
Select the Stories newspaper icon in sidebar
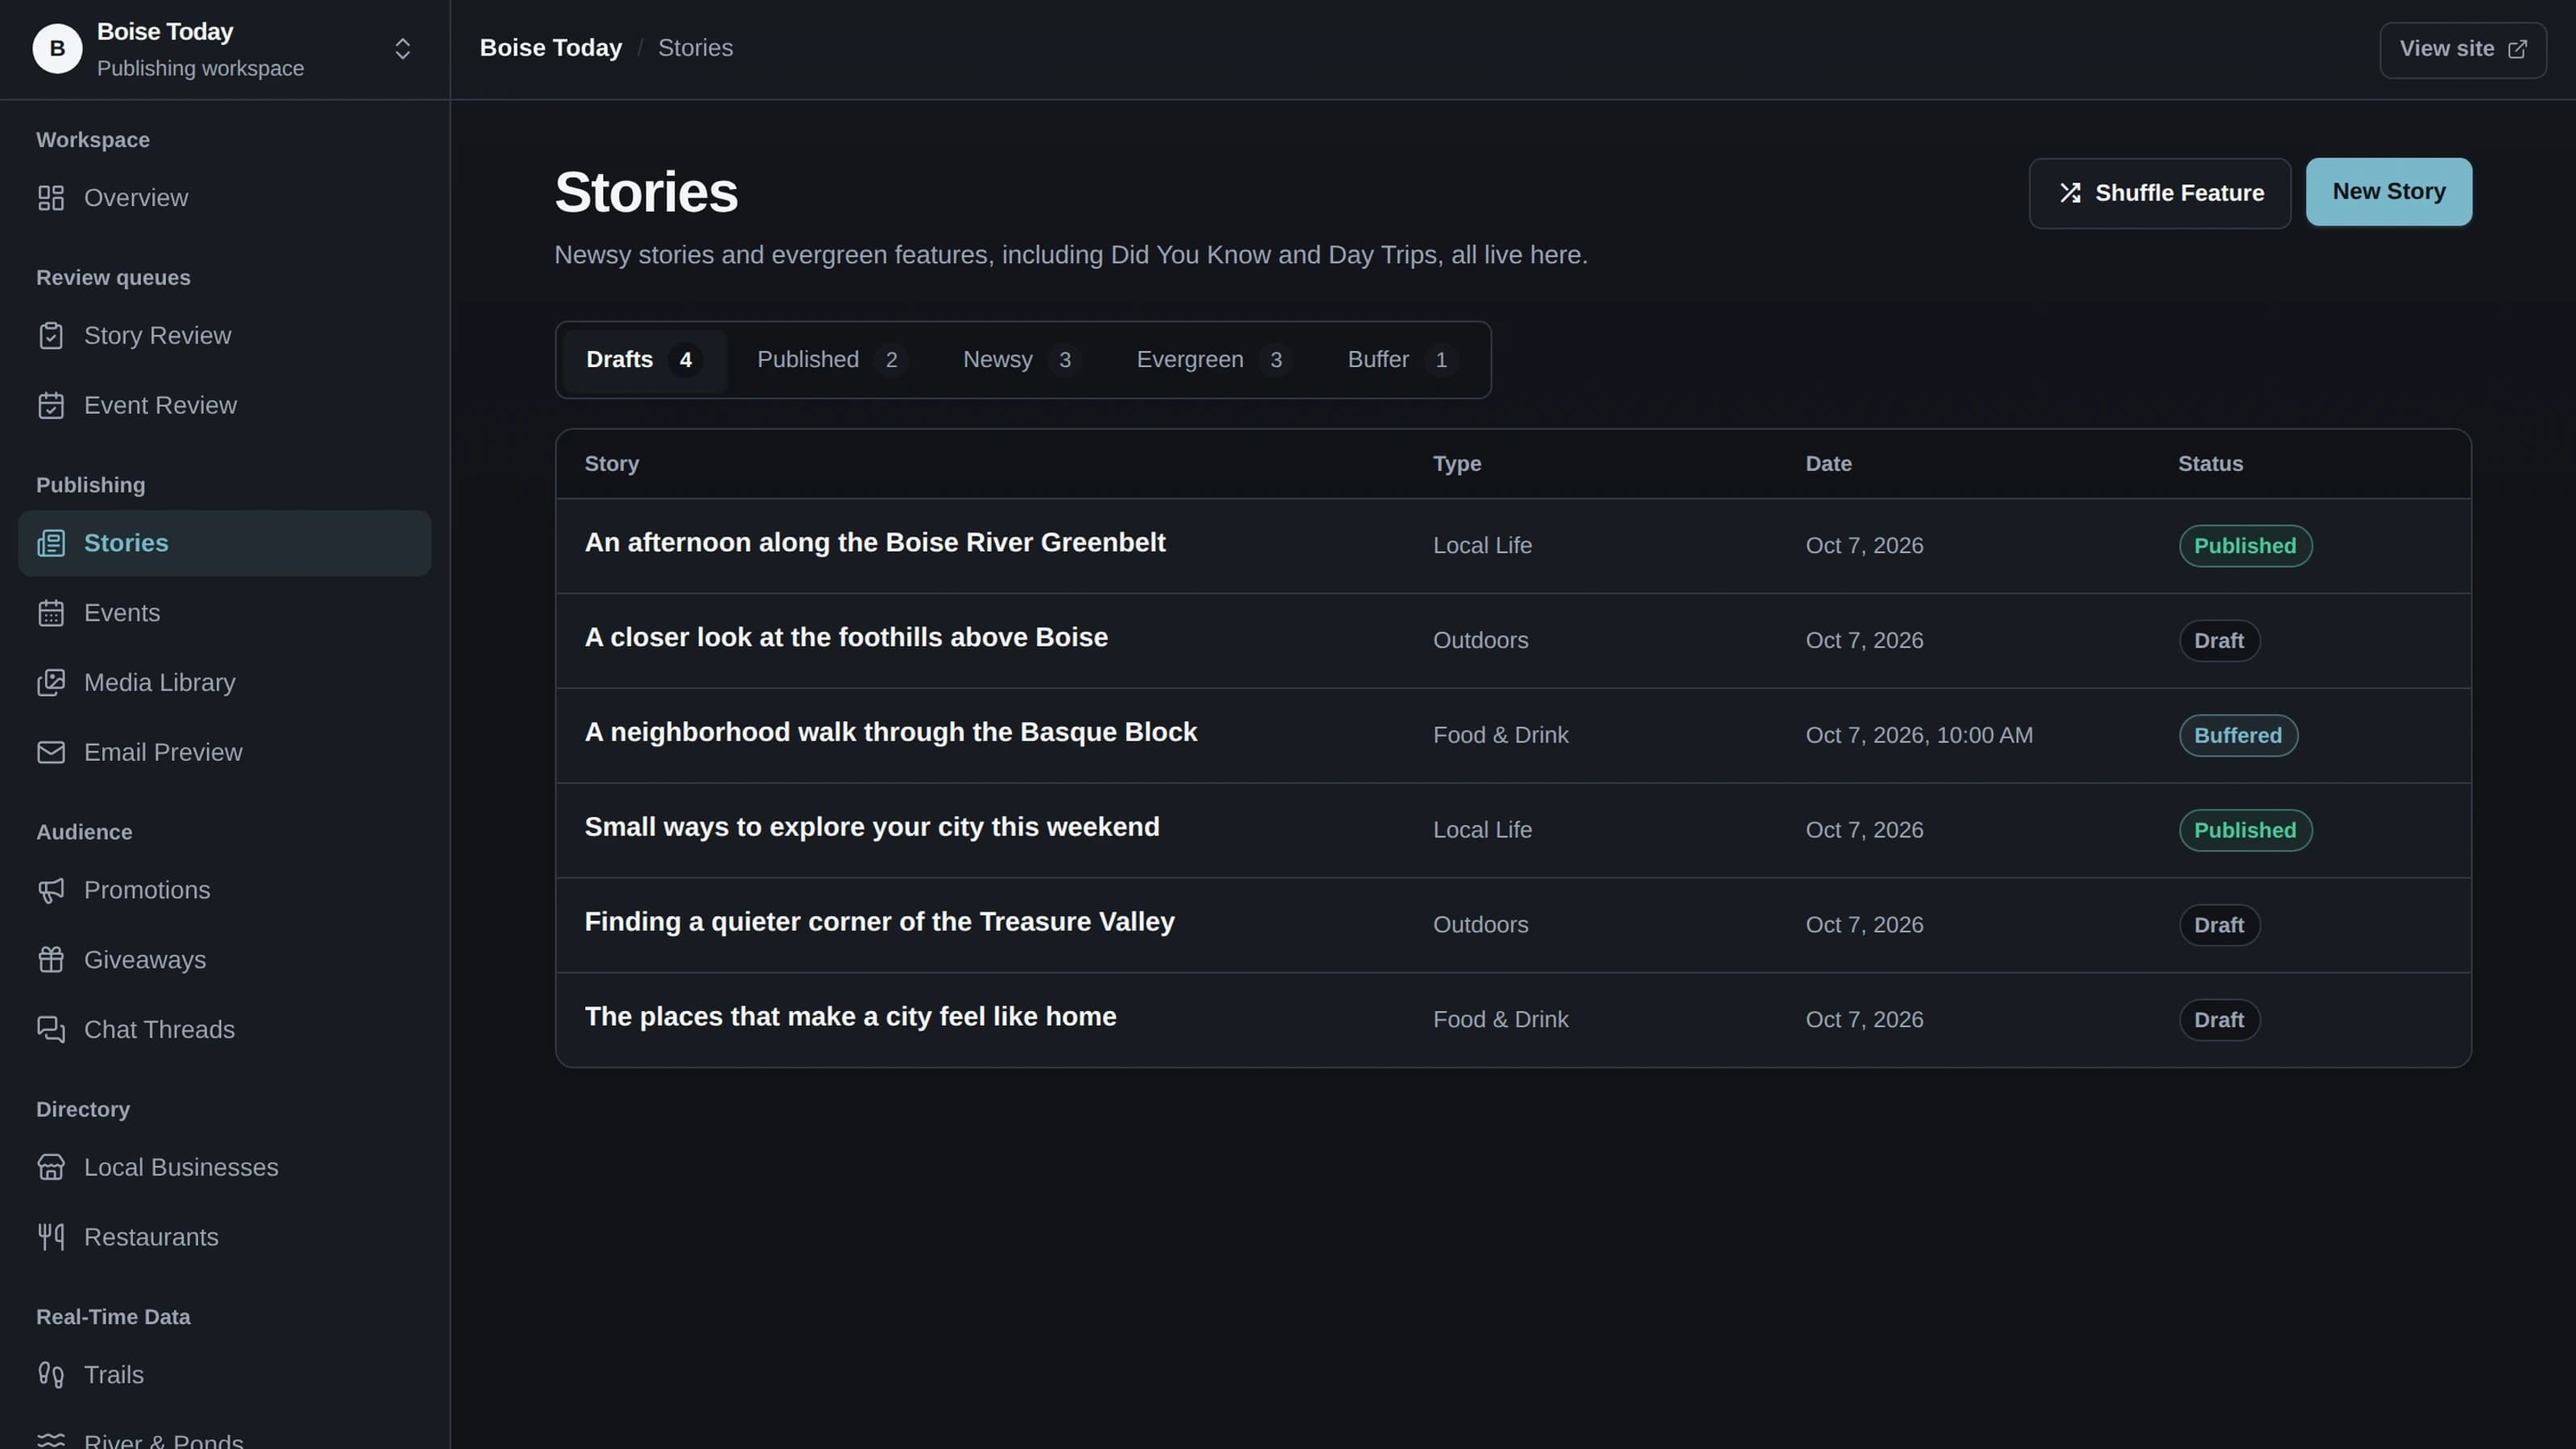click(x=51, y=543)
